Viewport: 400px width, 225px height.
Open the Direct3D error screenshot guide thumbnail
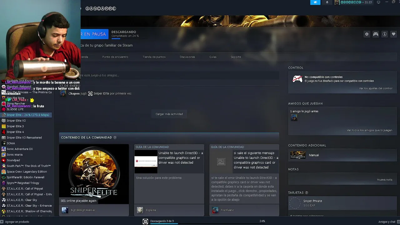(146, 162)
